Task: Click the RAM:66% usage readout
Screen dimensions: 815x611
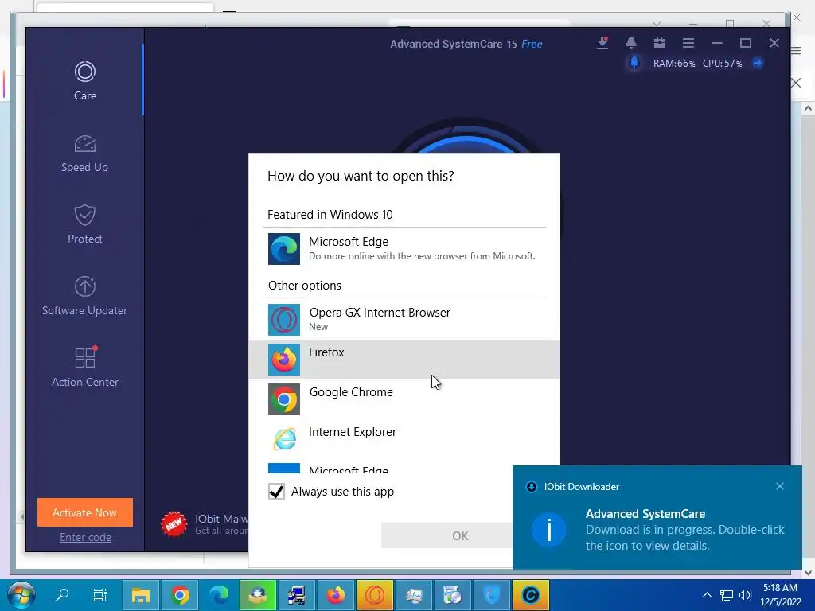Action: 673,64
